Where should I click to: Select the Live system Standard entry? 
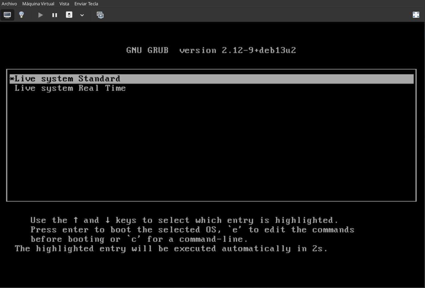211,79
